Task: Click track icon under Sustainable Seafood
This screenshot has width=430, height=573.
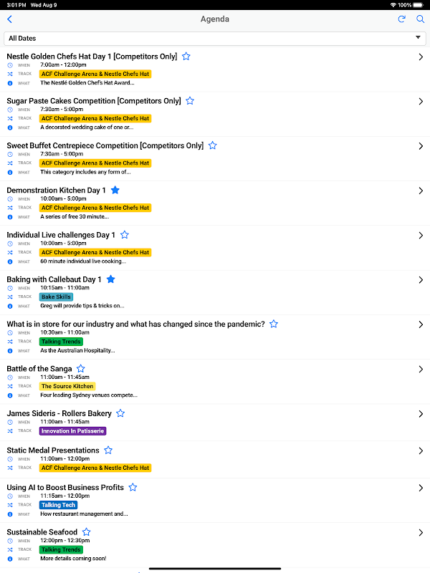Action: [10, 549]
